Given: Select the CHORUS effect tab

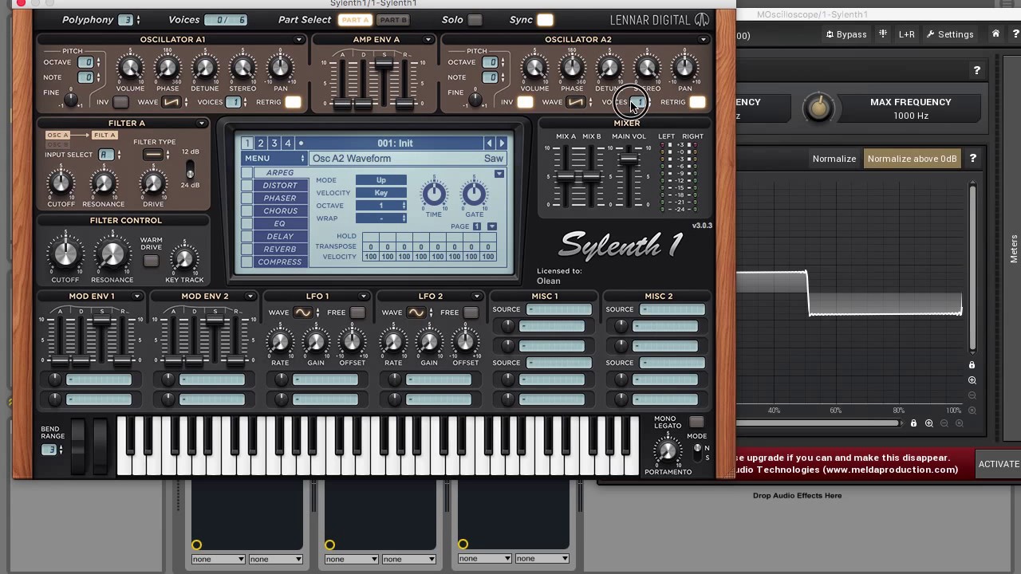Looking at the screenshot, I should click(280, 211).
